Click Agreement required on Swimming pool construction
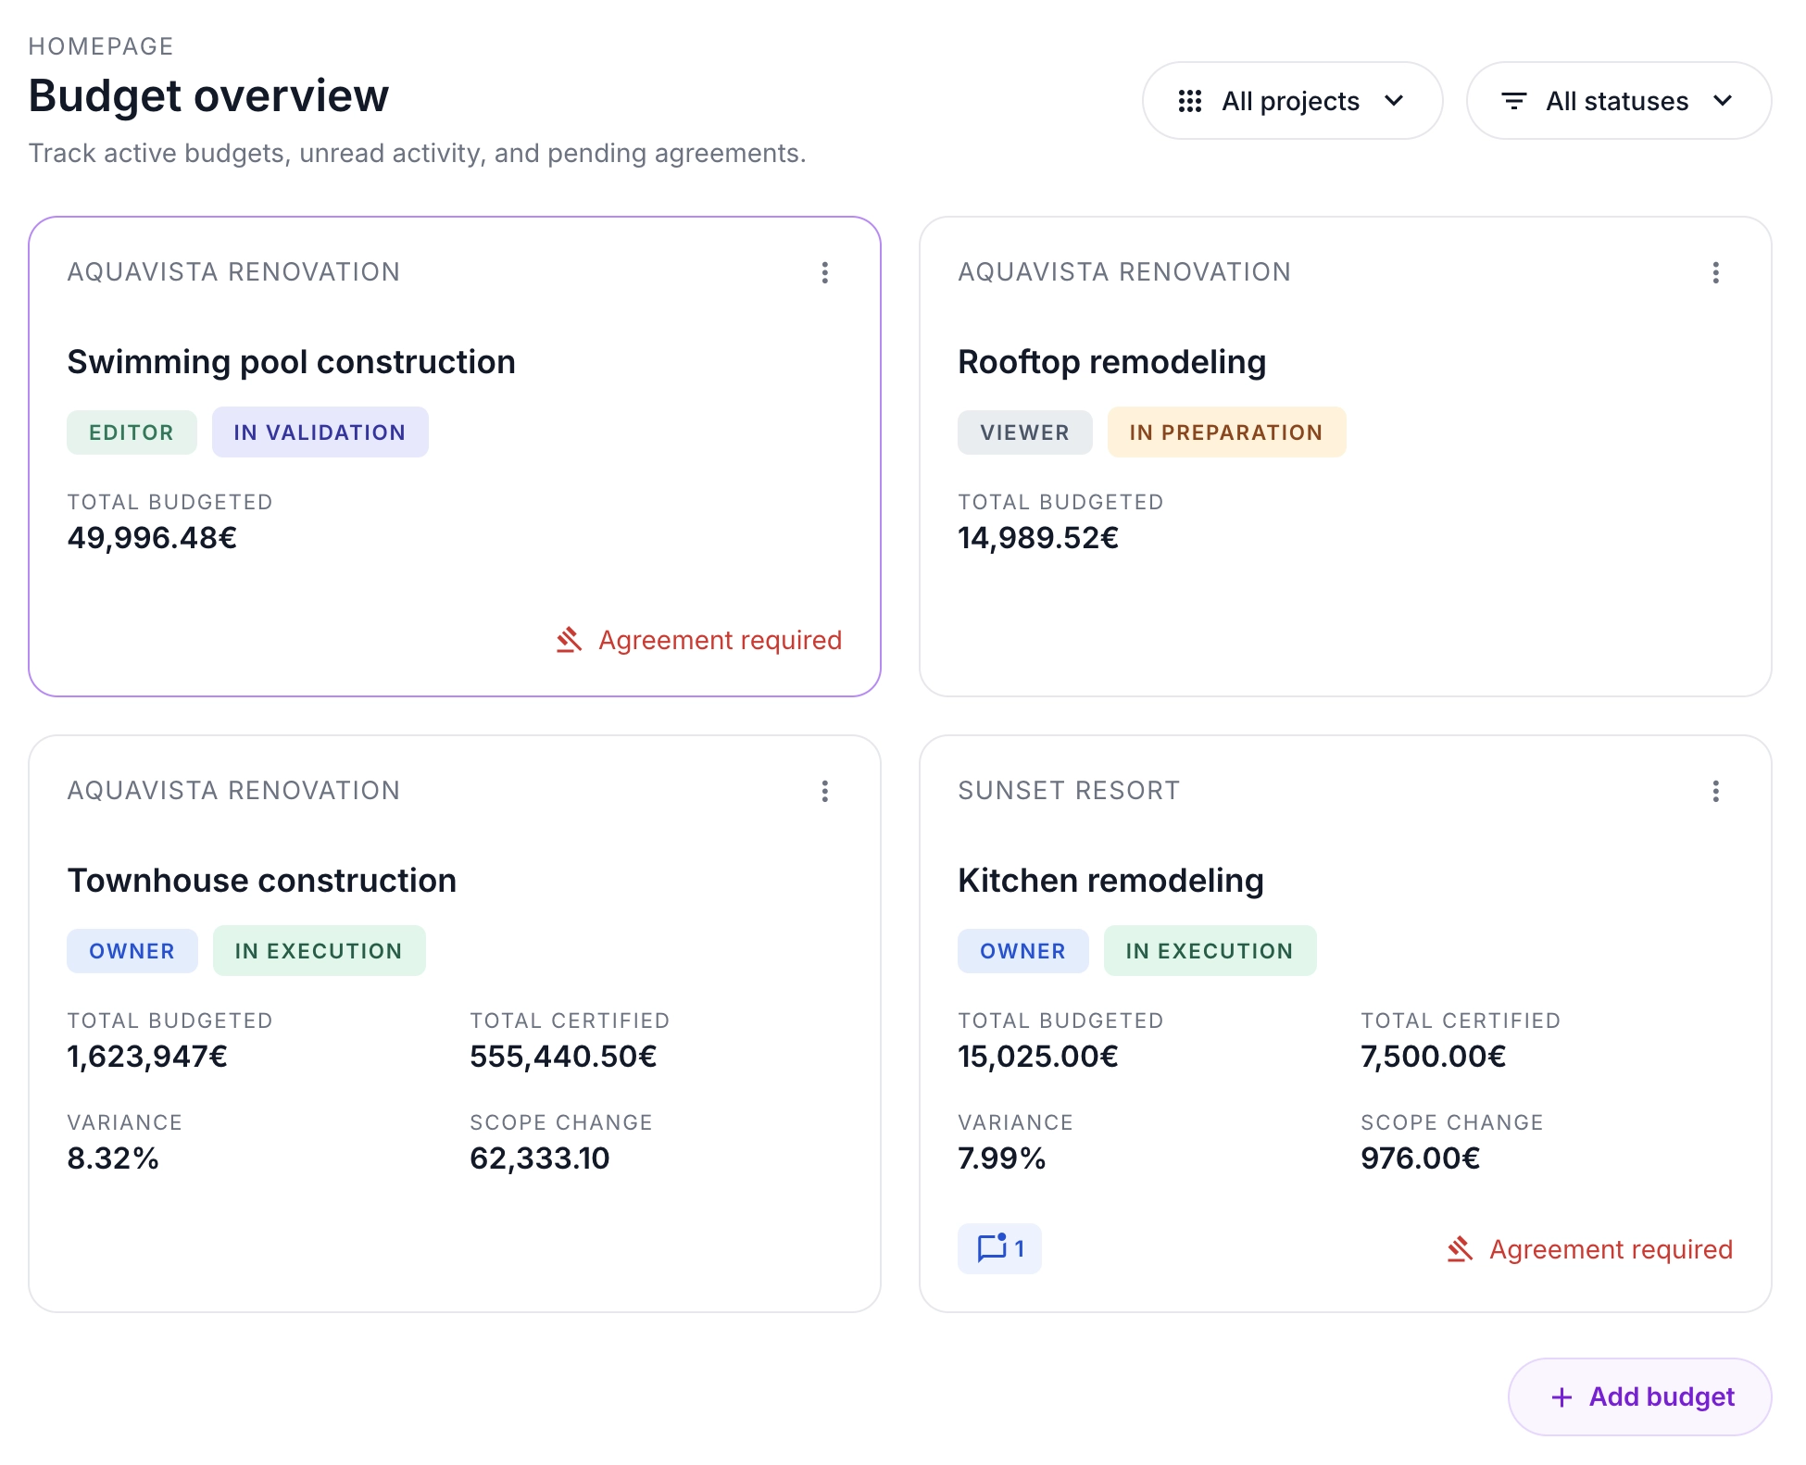Image resolution: width=1806 pixels, height=1465 pixels. (720, 639)
